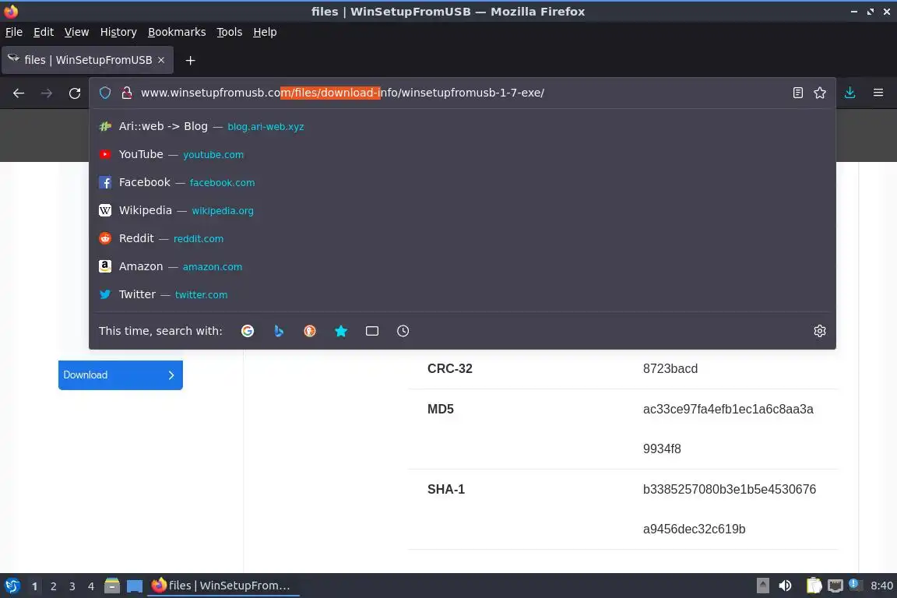Switch to workspace 3 in taskbar
The height and width of the screenshot is (598, 897).
pyautogui.click(x=72, y=586)
